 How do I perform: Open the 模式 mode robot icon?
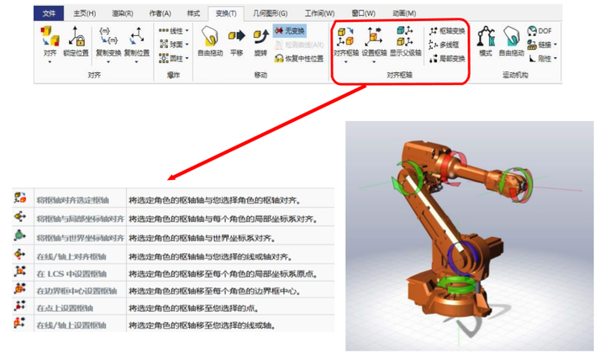click(x=485, y=40)
